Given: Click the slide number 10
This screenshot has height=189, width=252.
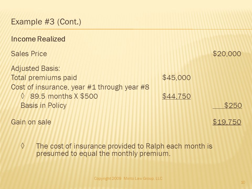Looking at the screenshot, I should pyautogui.click(x=243, y=182).
